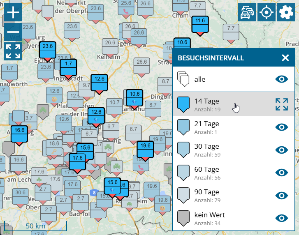Select the kein Wert legend label
Screen dimensions: 299x235
[210, 215]
